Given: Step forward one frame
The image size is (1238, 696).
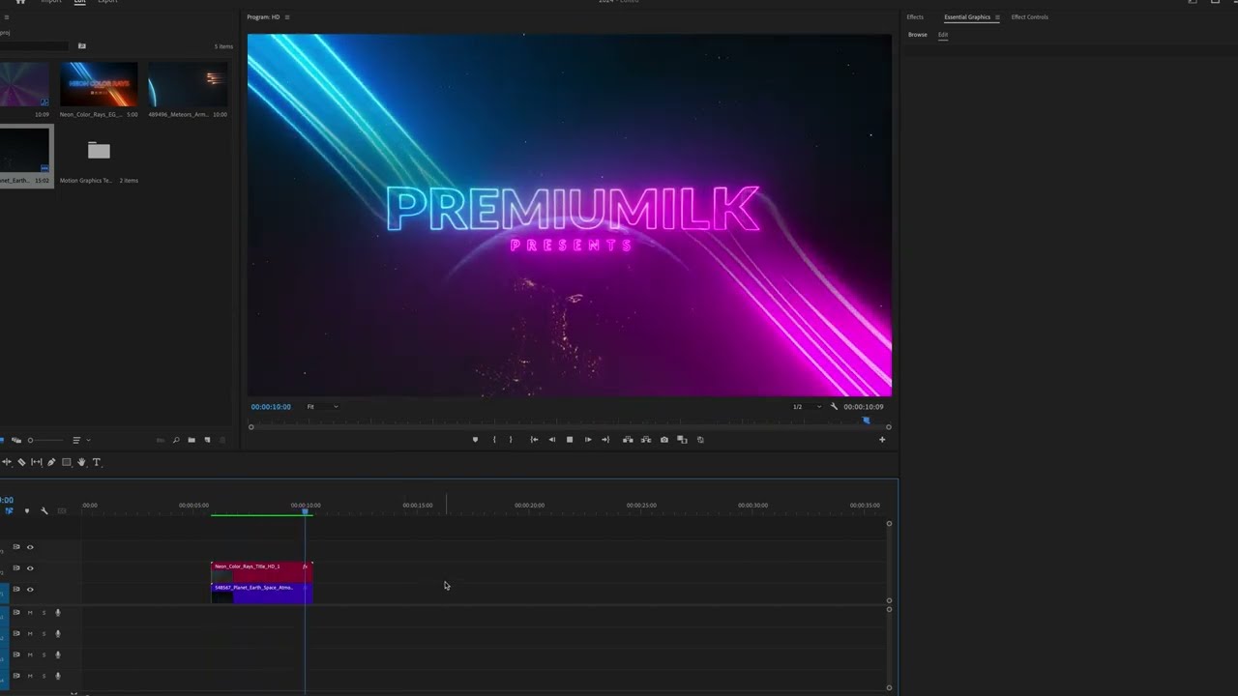Looking at the screenshot, I should [x=588, y=440].
